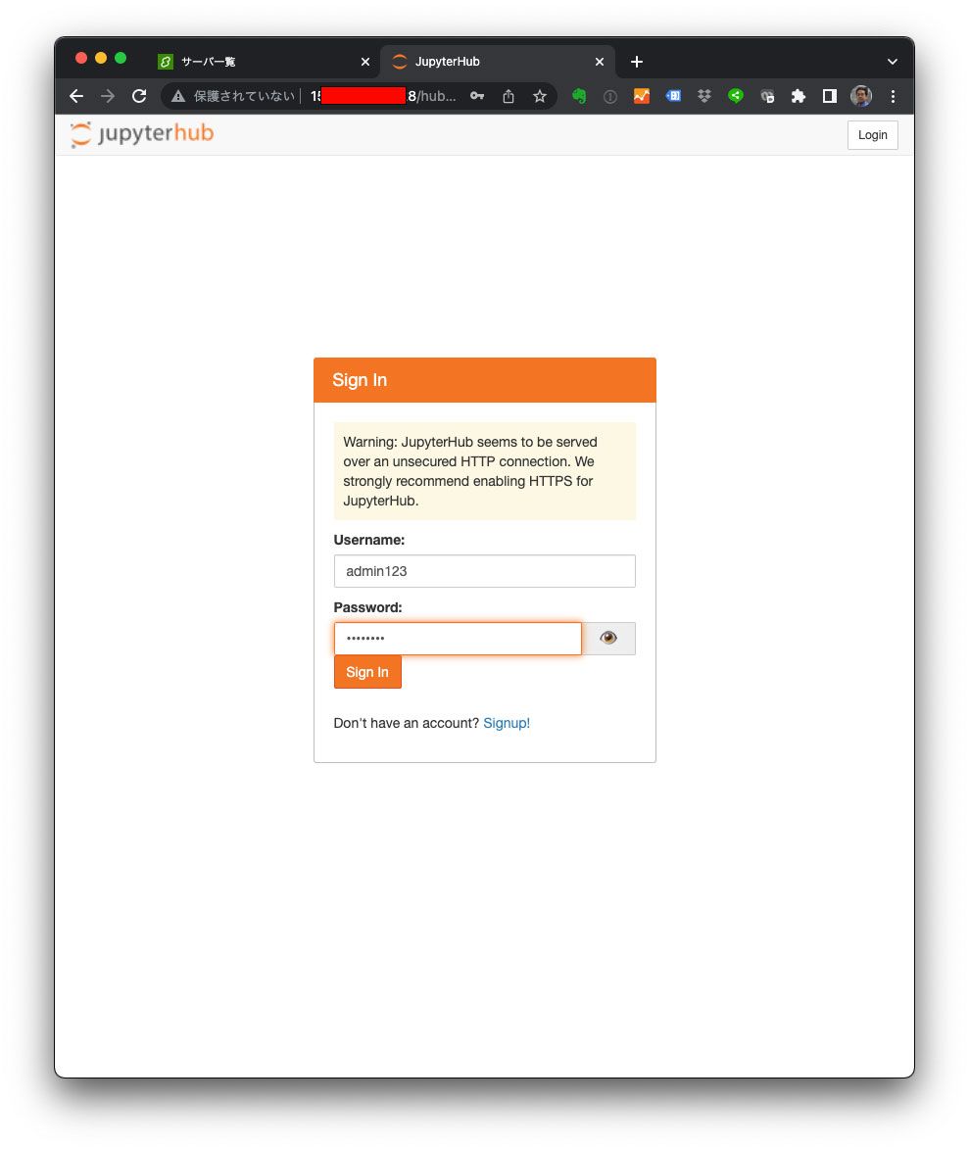969x1150 pixels.
Task: Click the jupyterhub logo
Action: (142, 134)
